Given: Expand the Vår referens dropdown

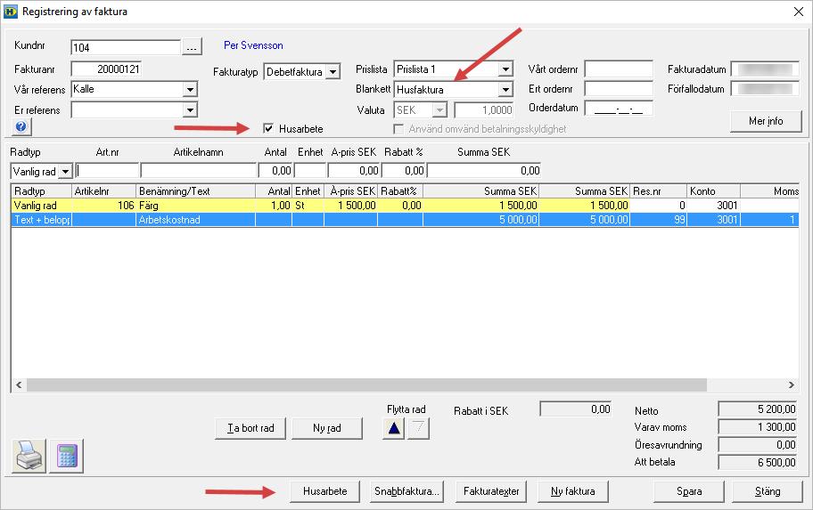Looking at the screenshot, I should coord(190,89).
